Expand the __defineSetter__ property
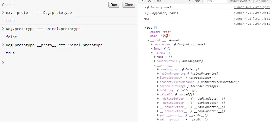The height and width of the screenshot is (122, 272). click(x=158, y=103)
